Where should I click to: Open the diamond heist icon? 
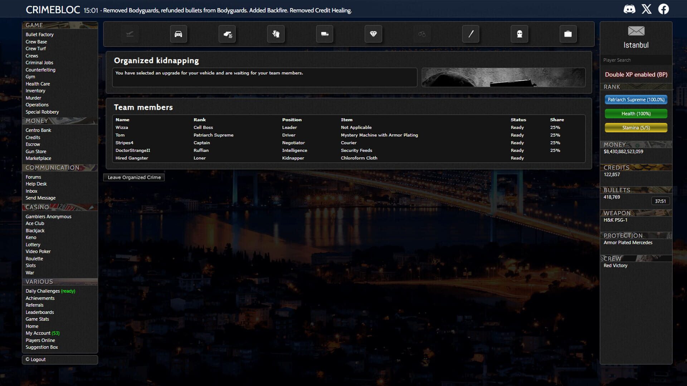click(x=374, y=34)
